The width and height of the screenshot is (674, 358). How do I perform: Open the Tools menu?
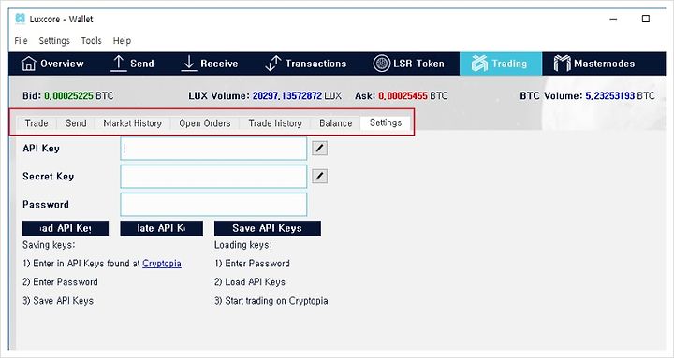91,41
